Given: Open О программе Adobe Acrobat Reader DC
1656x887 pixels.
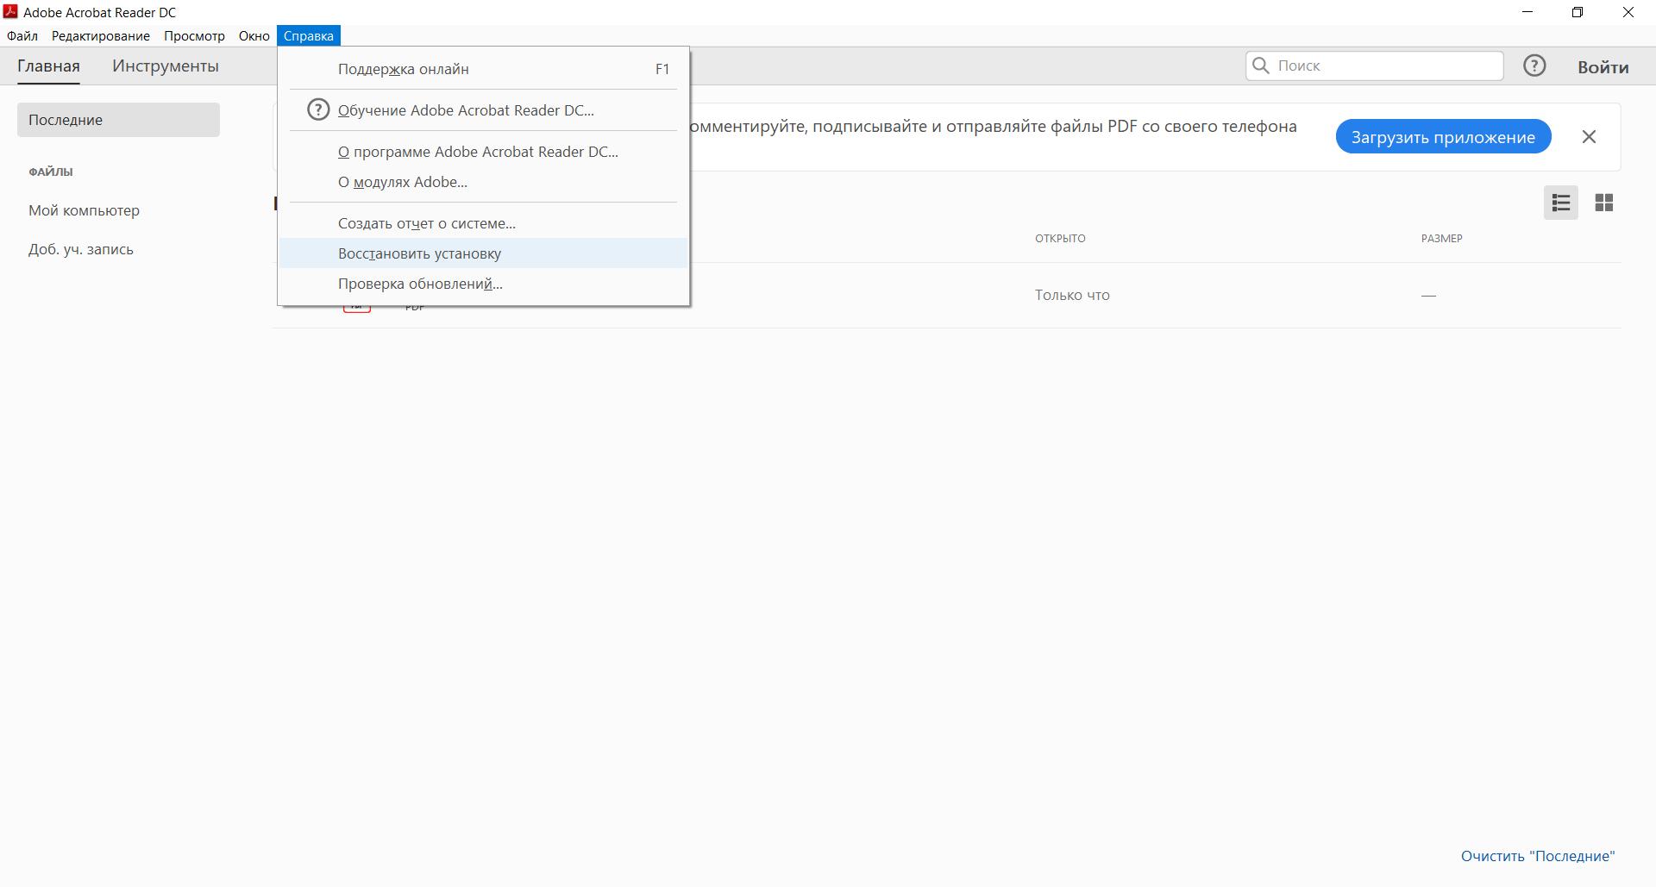Looking at the screenshot, I should 483,152.
